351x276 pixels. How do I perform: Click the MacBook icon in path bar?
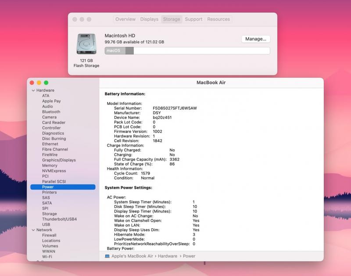pyautogui.click(x=107, y=256)
